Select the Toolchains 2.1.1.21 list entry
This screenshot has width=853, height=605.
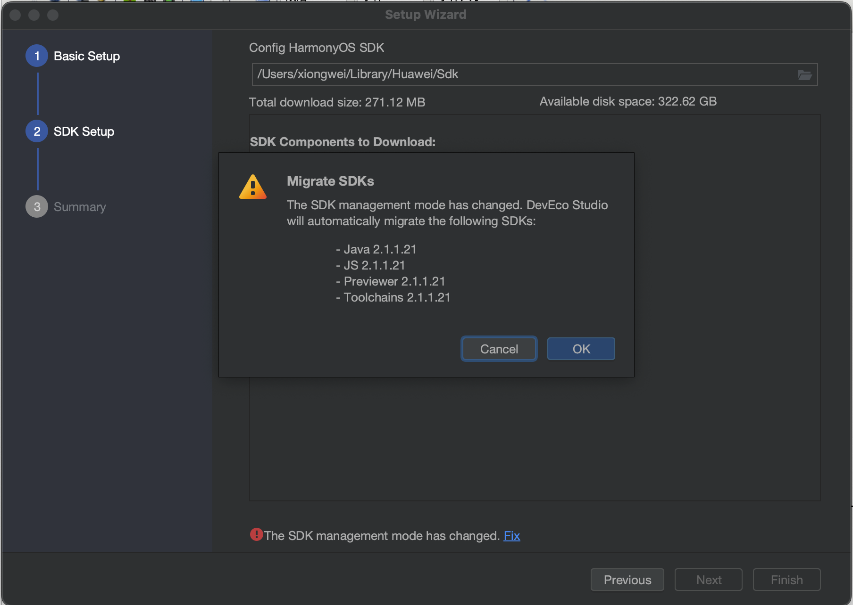393,297
